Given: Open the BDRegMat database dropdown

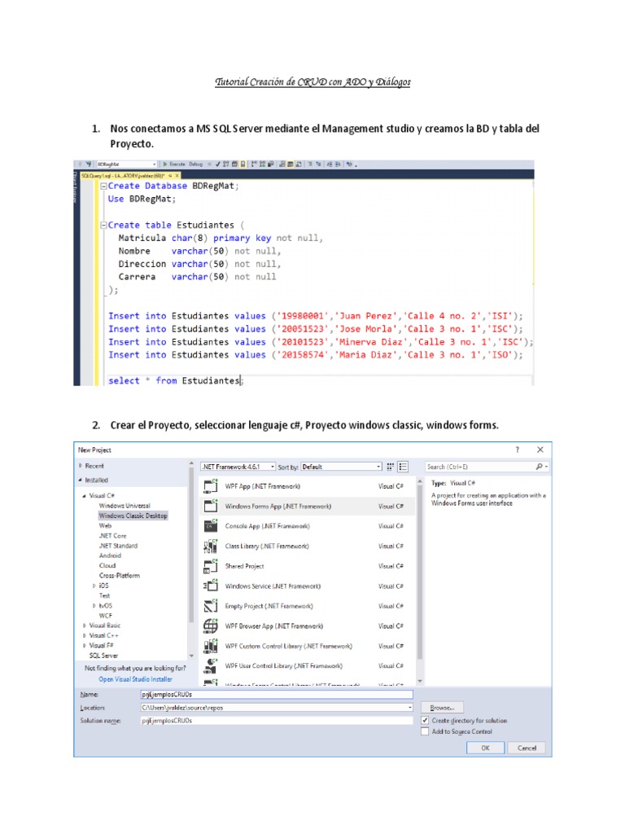Looking at the screenshot, I should [126, 165].
